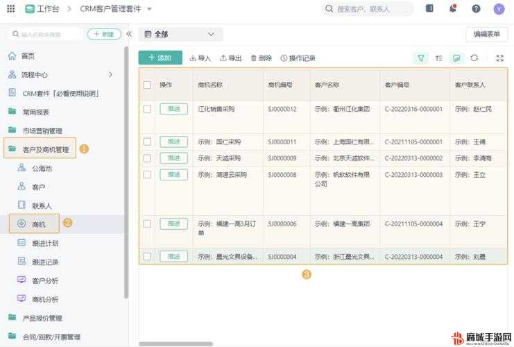Click the 跟进计划 form icon
Image resolution: width=514 pixels, height=347 pixels.
click(x=22, y=243)
